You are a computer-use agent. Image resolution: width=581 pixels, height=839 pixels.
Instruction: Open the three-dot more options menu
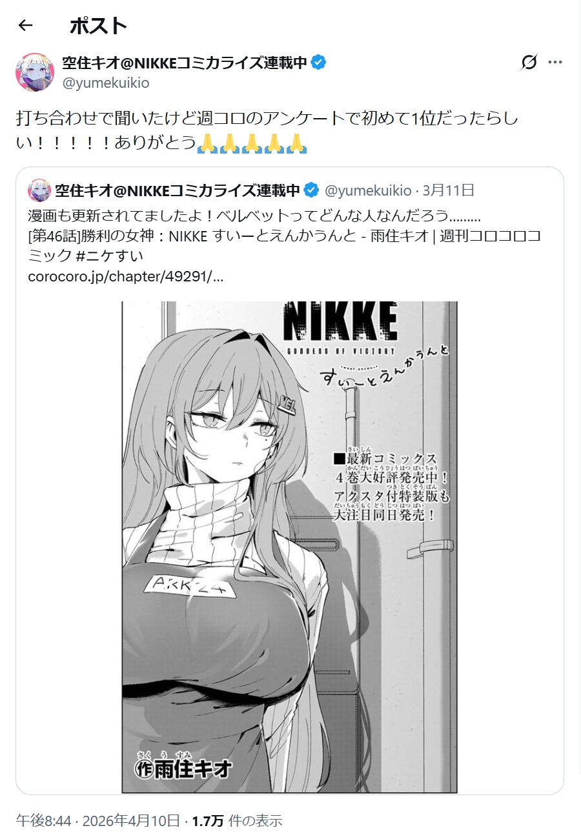pos(555,63)
